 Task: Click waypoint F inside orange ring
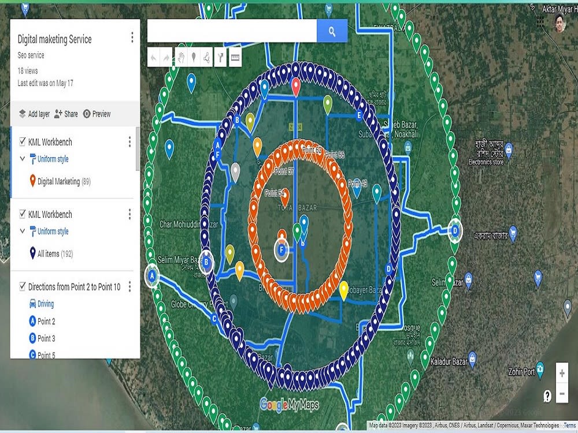coord(281,251)
